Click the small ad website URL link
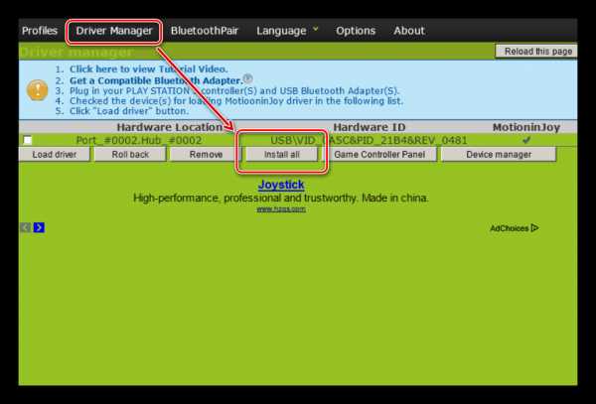The width and height of the screenshot is (596, 404). click(281, 209)
